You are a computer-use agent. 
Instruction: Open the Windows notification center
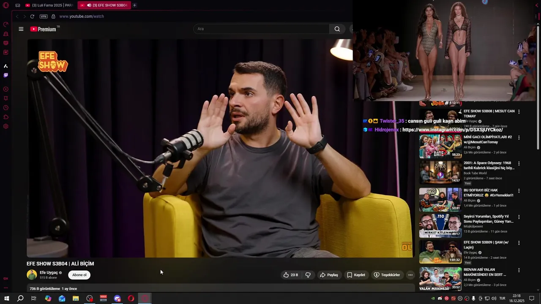532,299
